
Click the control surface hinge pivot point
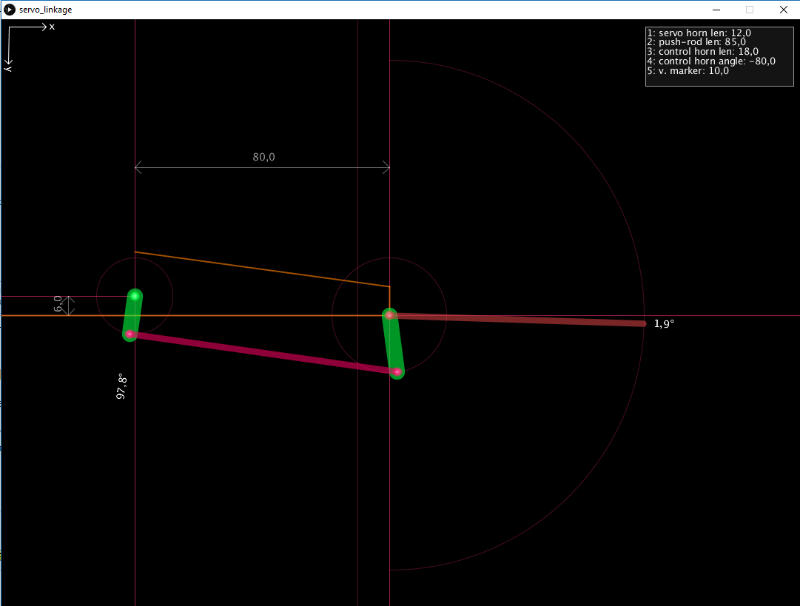[389, 316]
